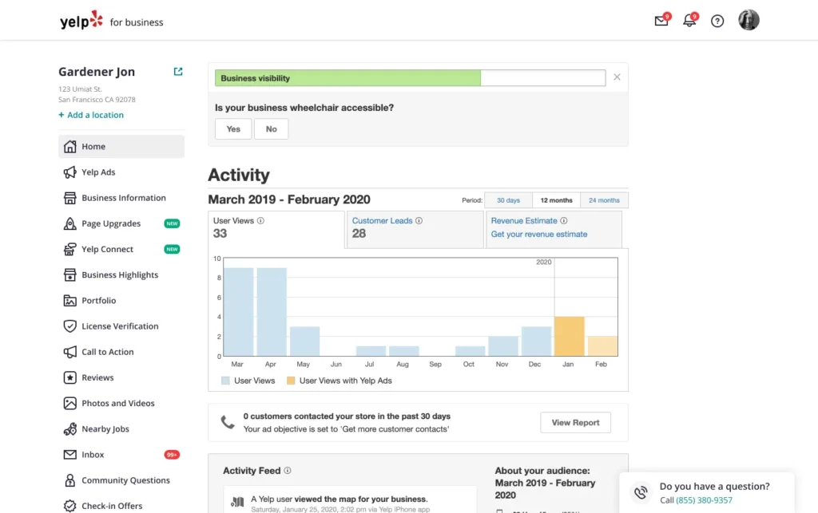Dismiss the Business visibility card
This screenshot has height=513, width=818.
[617, 77]
